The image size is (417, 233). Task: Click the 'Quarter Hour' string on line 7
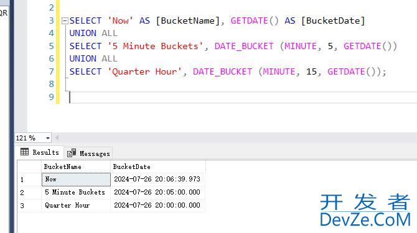[x=144, y=71]
